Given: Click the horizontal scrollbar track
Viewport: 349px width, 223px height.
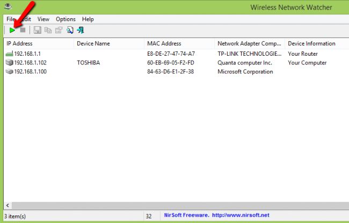Looking at the screenshot, I should click(x=180, y=205).
